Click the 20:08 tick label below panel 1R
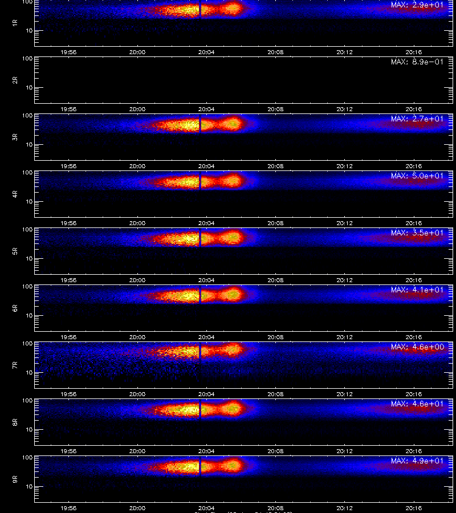 (275, 52)
